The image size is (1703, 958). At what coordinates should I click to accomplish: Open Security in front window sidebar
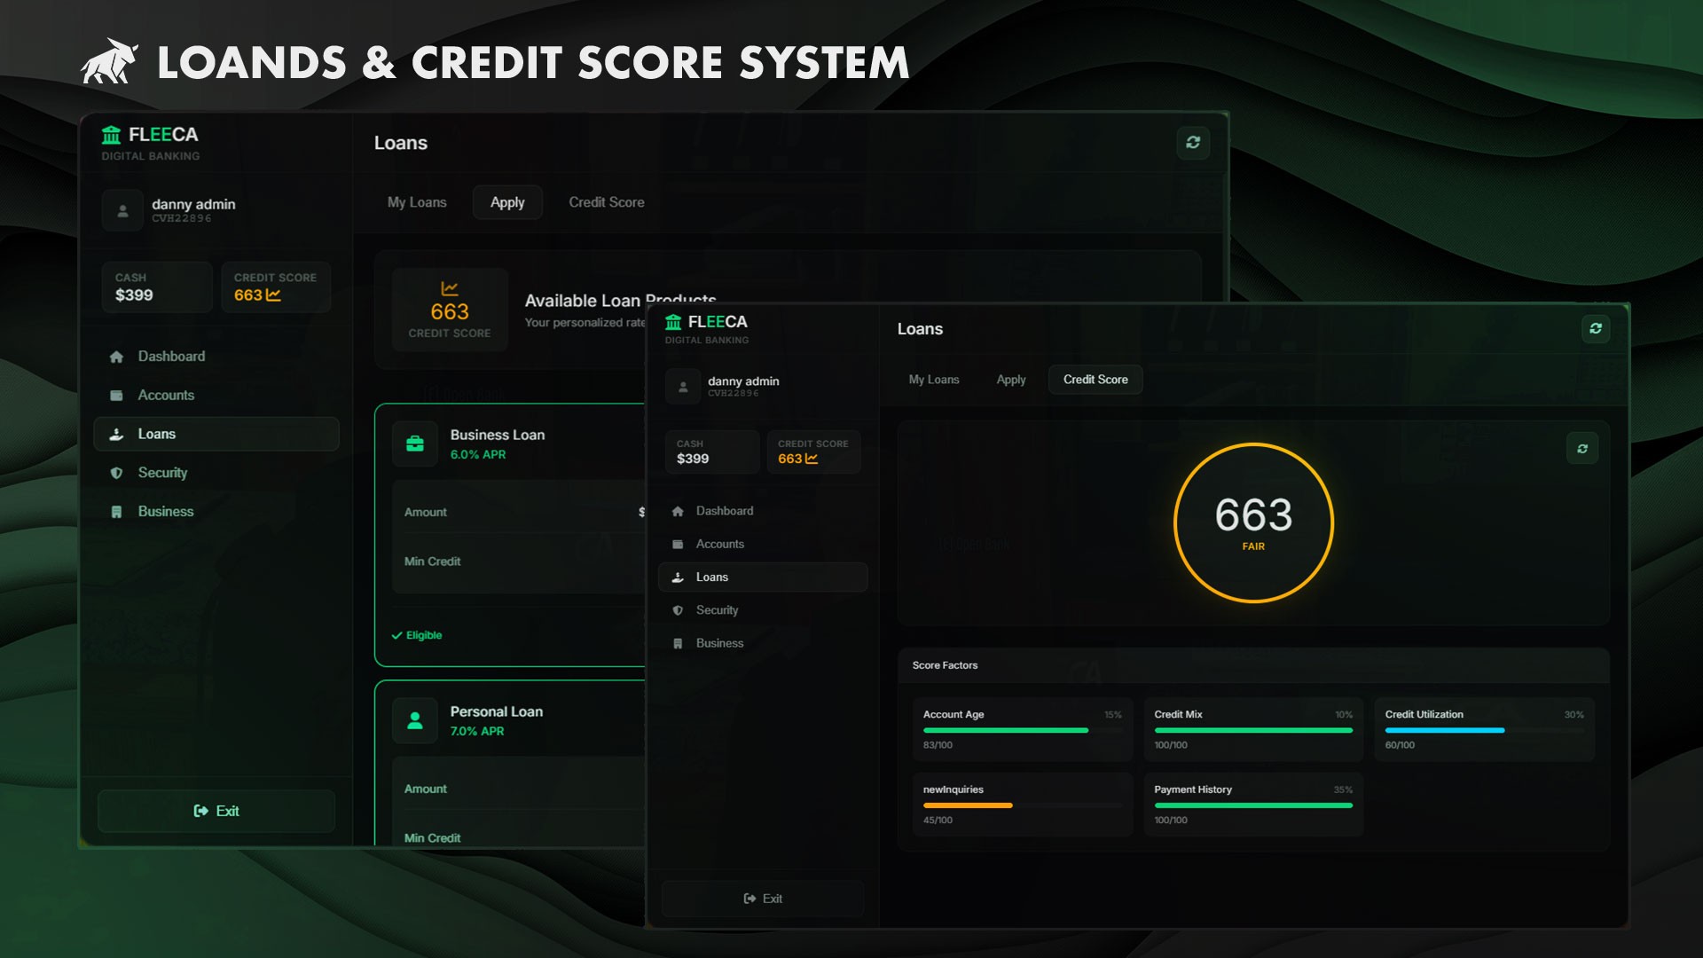[x=717, y=610]
